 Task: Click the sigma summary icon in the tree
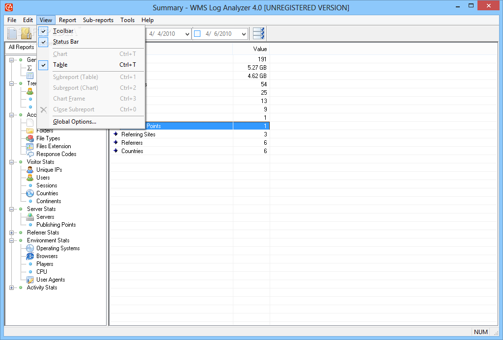pos(29,68)
